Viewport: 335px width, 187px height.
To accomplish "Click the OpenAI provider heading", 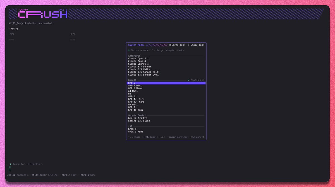I will pos(132,80).
